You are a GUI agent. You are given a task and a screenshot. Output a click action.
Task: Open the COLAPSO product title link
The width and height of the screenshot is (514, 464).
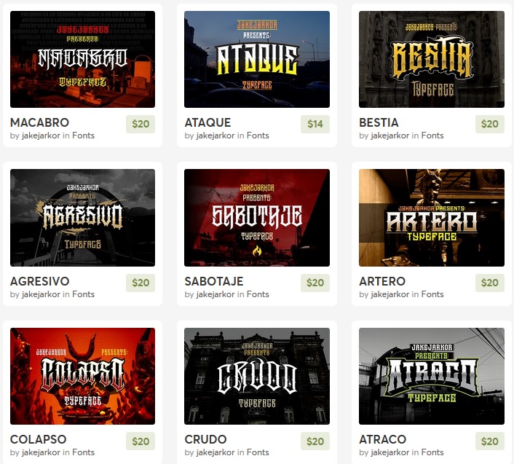click(39, 439)
